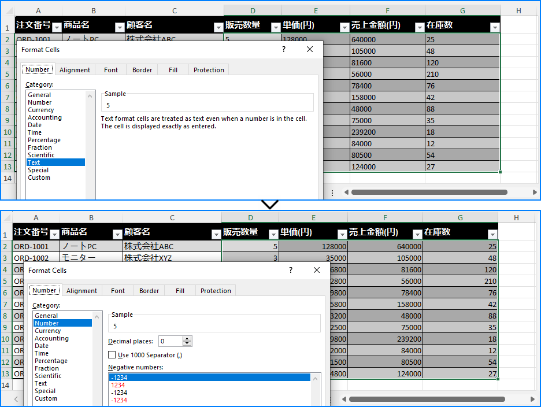The width and height of the screenshot is (541, 407).
Task: Open 商品名 filter dropdown in left-aligned sheet
Action: coord(120,27)
